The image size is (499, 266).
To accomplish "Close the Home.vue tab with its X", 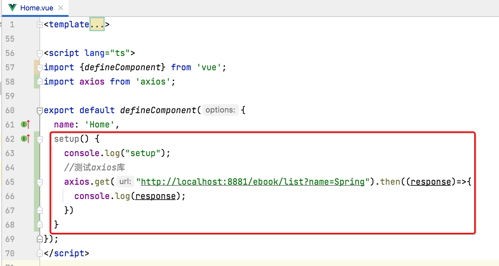I will click(x=61, y=7).
